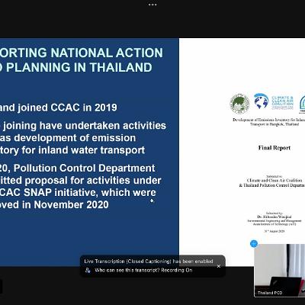Click 'Who can see this transcript?' text
Screen dimensions: 305x305
tap(127, 270)
